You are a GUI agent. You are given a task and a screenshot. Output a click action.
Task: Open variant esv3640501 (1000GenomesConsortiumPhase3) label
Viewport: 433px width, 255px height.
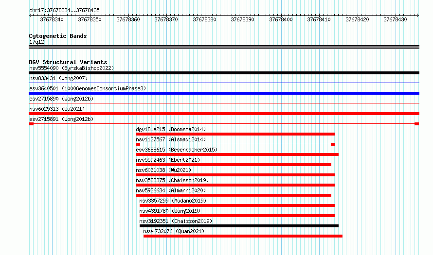(88, 88)
